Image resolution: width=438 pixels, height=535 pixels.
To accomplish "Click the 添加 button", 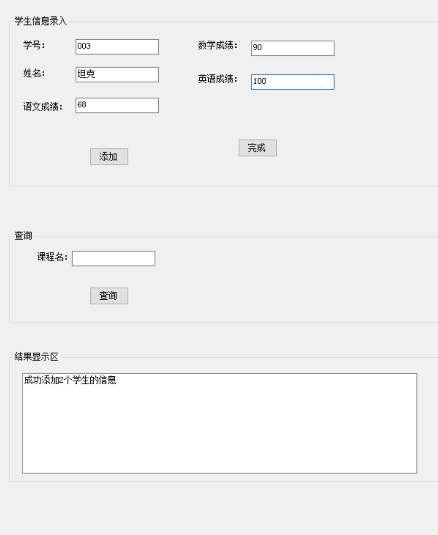I will pyautogui.click(x=109, y=157).
